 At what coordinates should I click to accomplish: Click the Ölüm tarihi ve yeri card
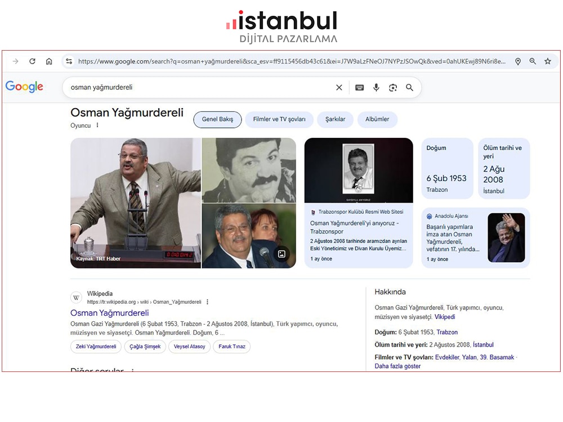click(x=504, y=168)
